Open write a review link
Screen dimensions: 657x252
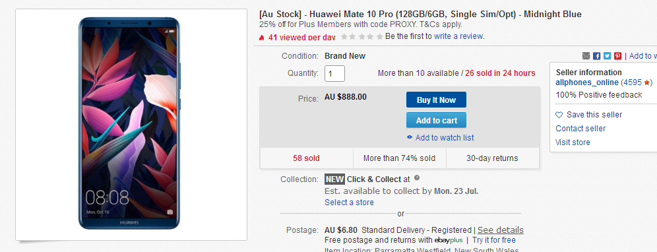click(458, 36)
